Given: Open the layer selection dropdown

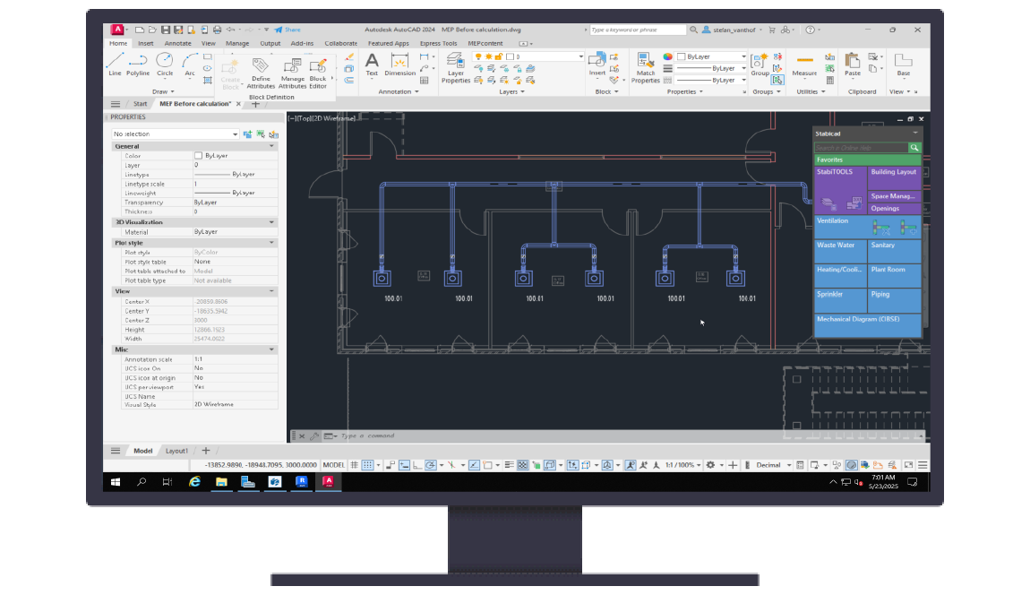Looking at the screenshot, I should point(580,56).
